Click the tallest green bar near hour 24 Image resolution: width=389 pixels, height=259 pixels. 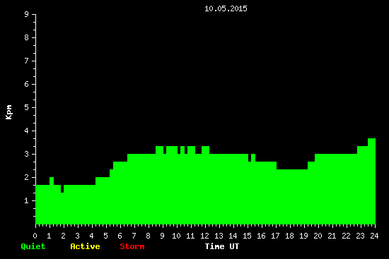[371, 181]
